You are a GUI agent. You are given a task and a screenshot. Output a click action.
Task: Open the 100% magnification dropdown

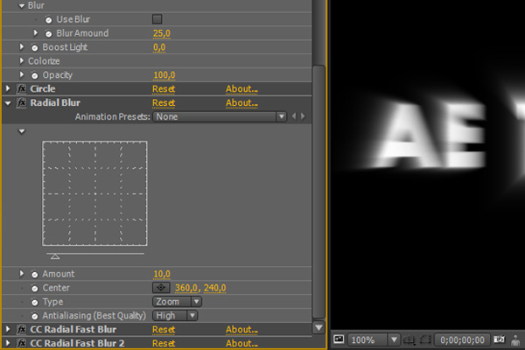pyautogui.click(x=374, y=340)
